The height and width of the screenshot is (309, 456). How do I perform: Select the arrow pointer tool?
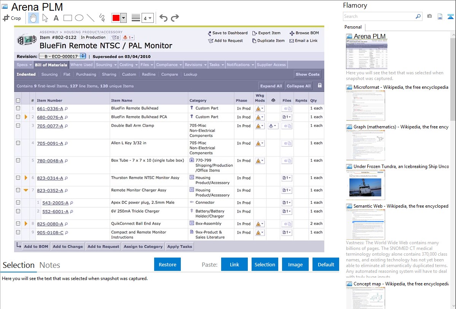point(45,18)
